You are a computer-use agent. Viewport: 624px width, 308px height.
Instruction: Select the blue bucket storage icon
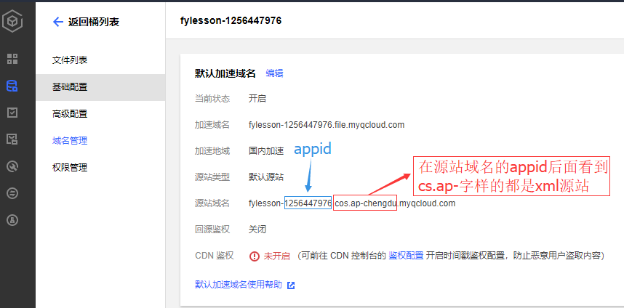coord(12,86)
